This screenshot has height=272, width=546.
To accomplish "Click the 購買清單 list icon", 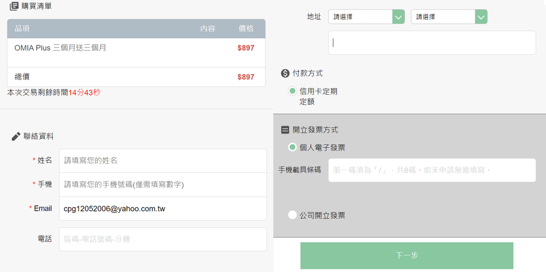I will (x=14, y=6).
